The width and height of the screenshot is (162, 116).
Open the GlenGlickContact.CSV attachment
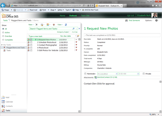[x=107, y=77]
